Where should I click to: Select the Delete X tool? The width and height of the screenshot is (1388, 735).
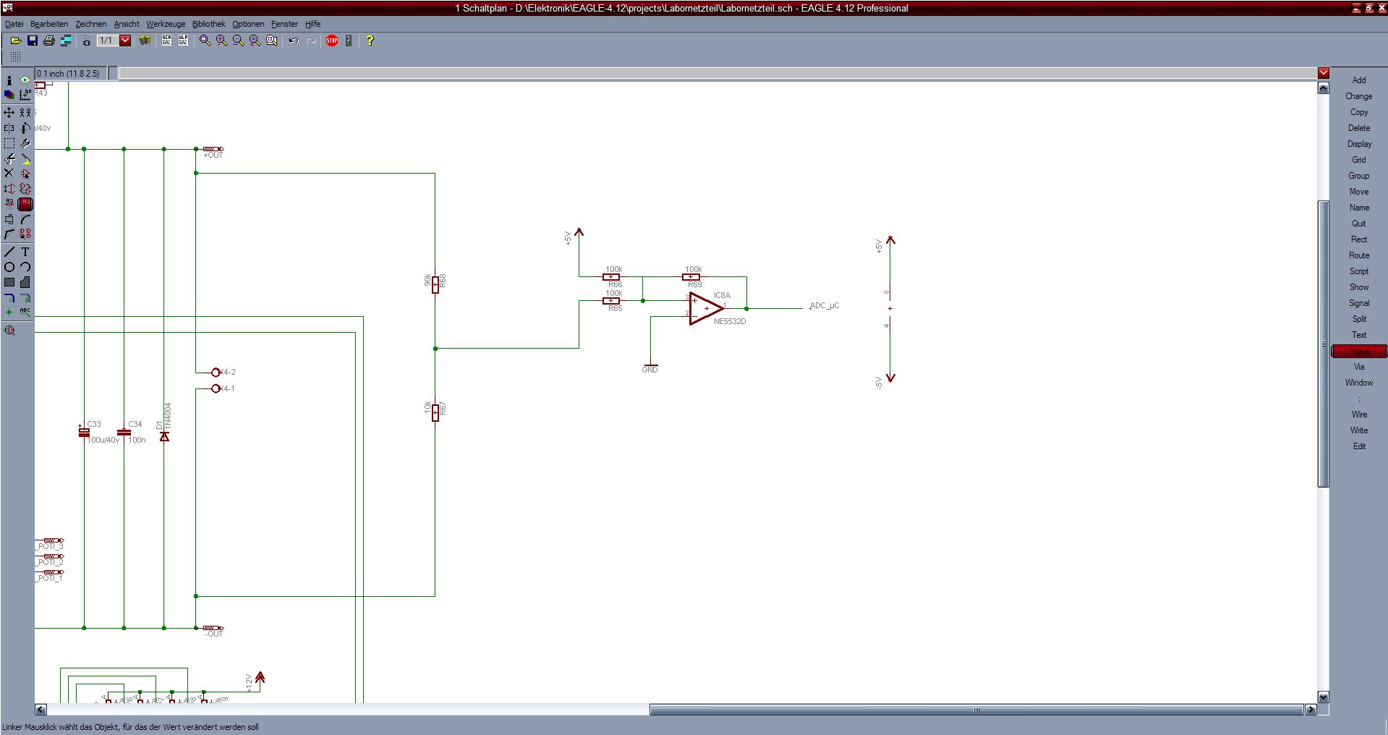[x=9, y=174]
